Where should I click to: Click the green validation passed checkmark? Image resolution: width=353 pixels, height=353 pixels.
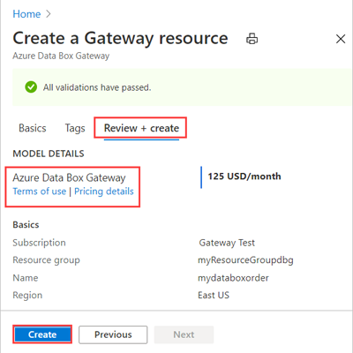(x=31, y=87)
